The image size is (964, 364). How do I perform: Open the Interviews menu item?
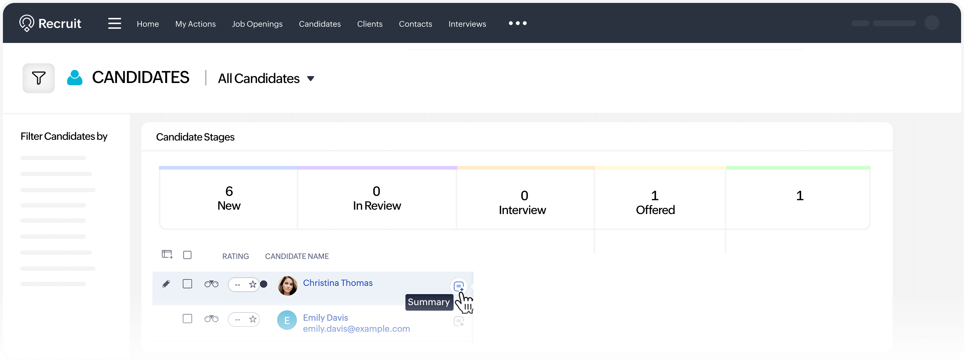point(467,24)
